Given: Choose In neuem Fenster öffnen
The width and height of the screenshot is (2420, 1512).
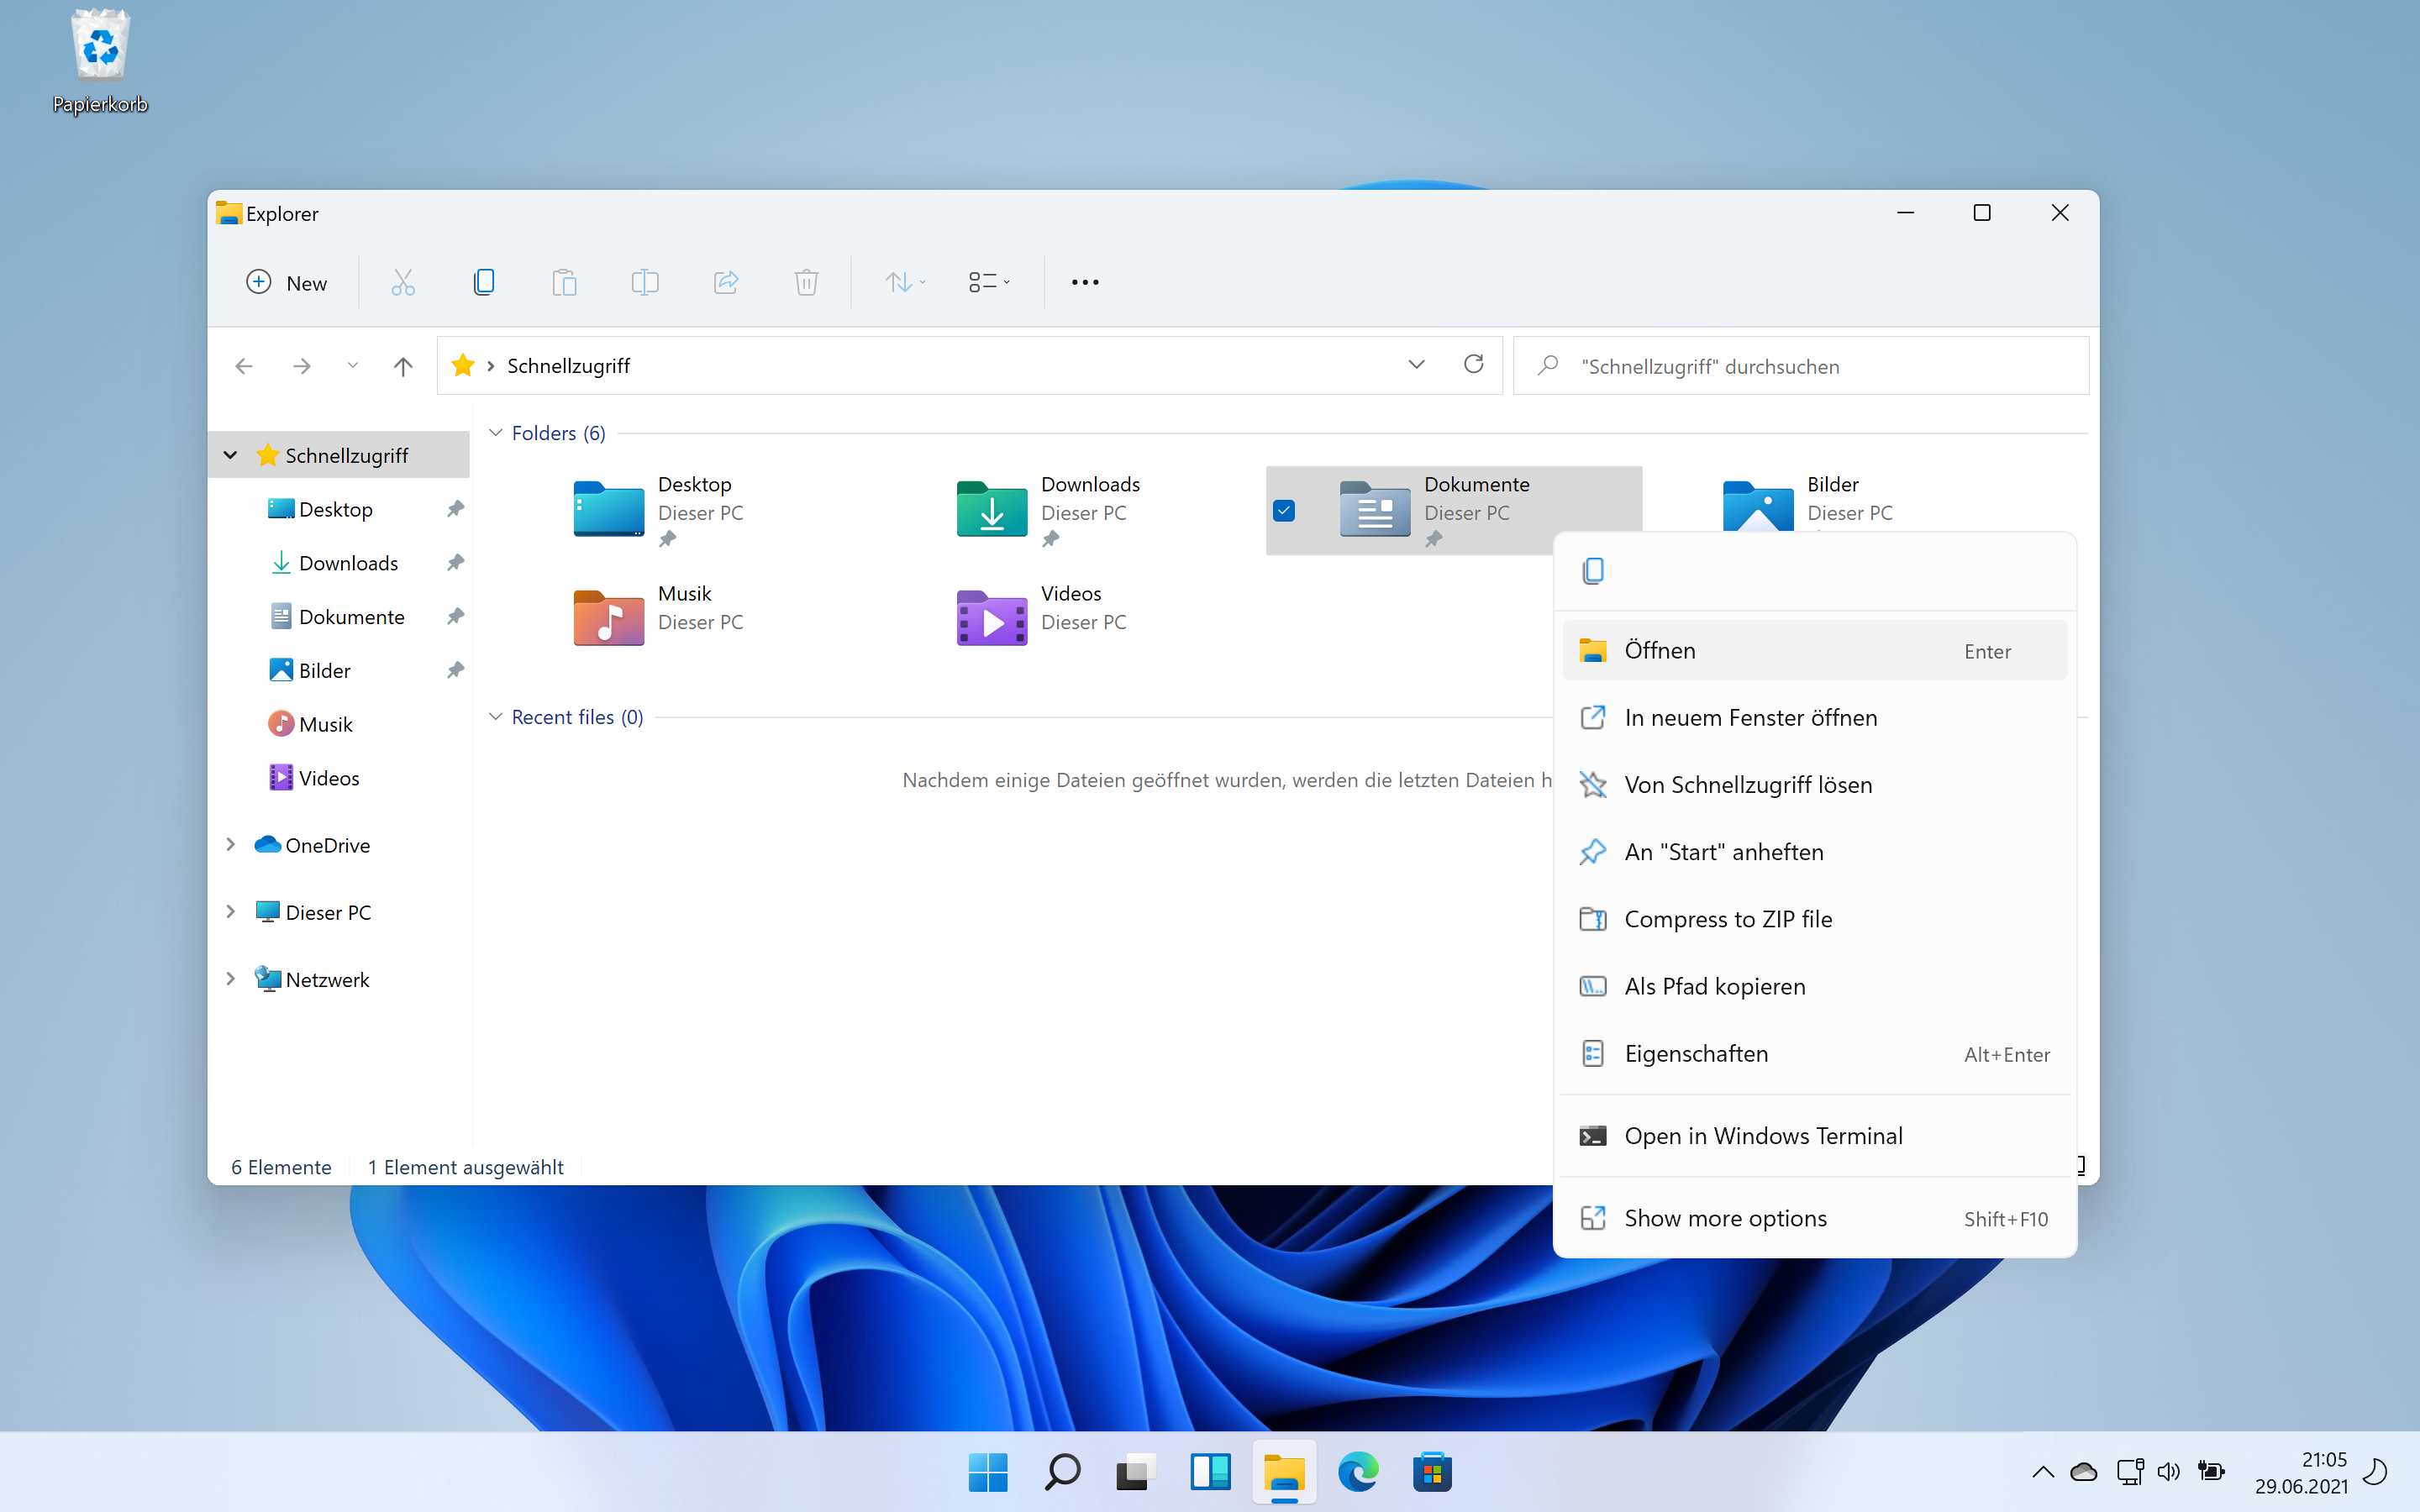Looking at the screenshot, I should pos(1814,718).
